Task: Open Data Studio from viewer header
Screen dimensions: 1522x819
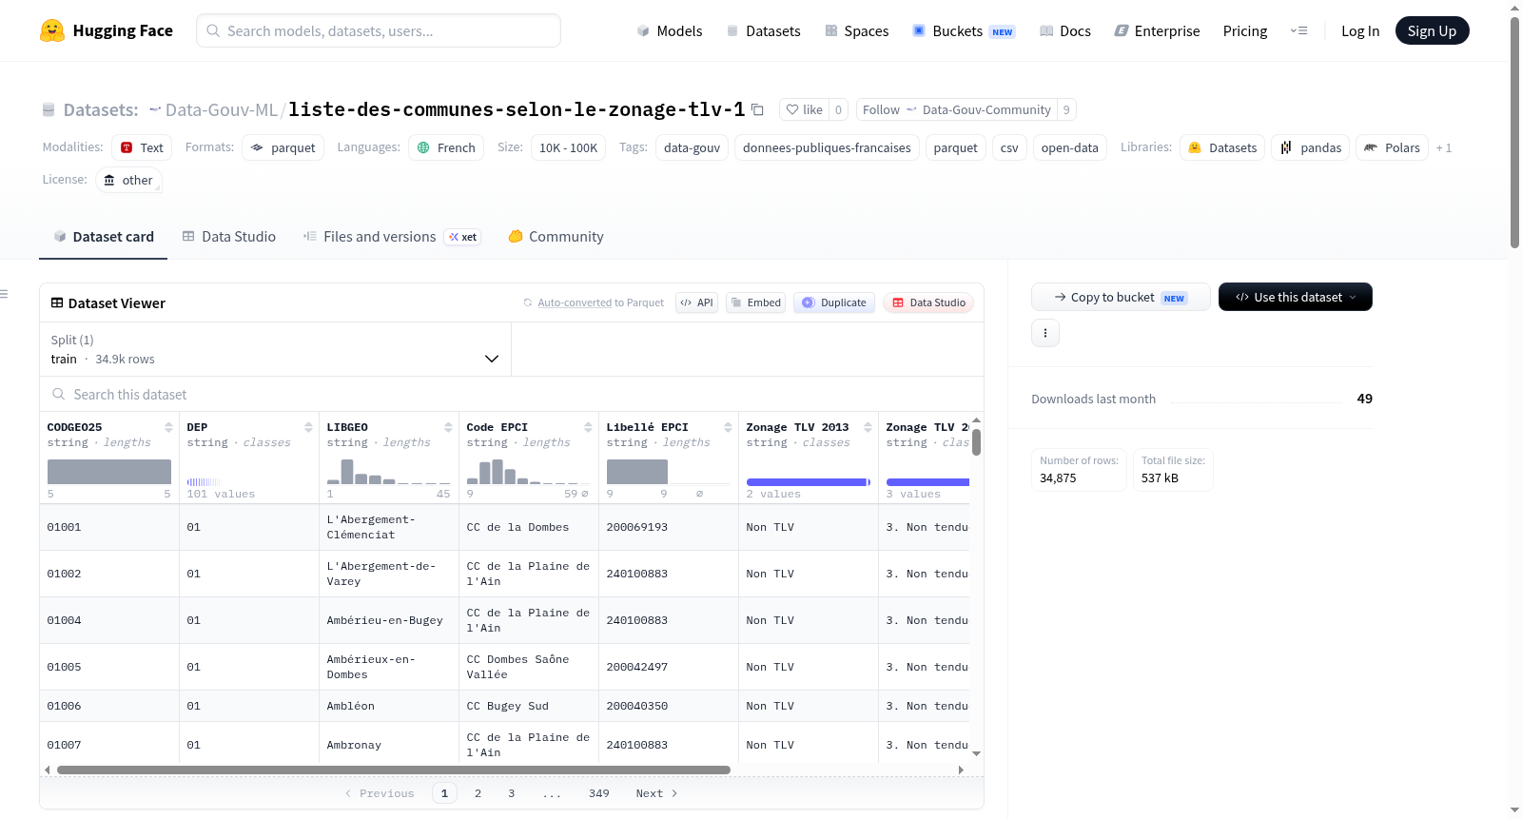Action: pos(927,302)
